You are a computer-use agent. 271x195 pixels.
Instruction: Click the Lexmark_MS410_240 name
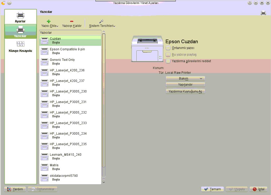coord(65,155)
